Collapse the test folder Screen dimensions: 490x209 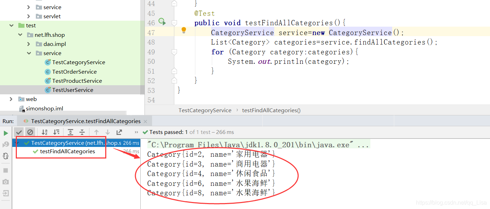[x=12, y=26]
